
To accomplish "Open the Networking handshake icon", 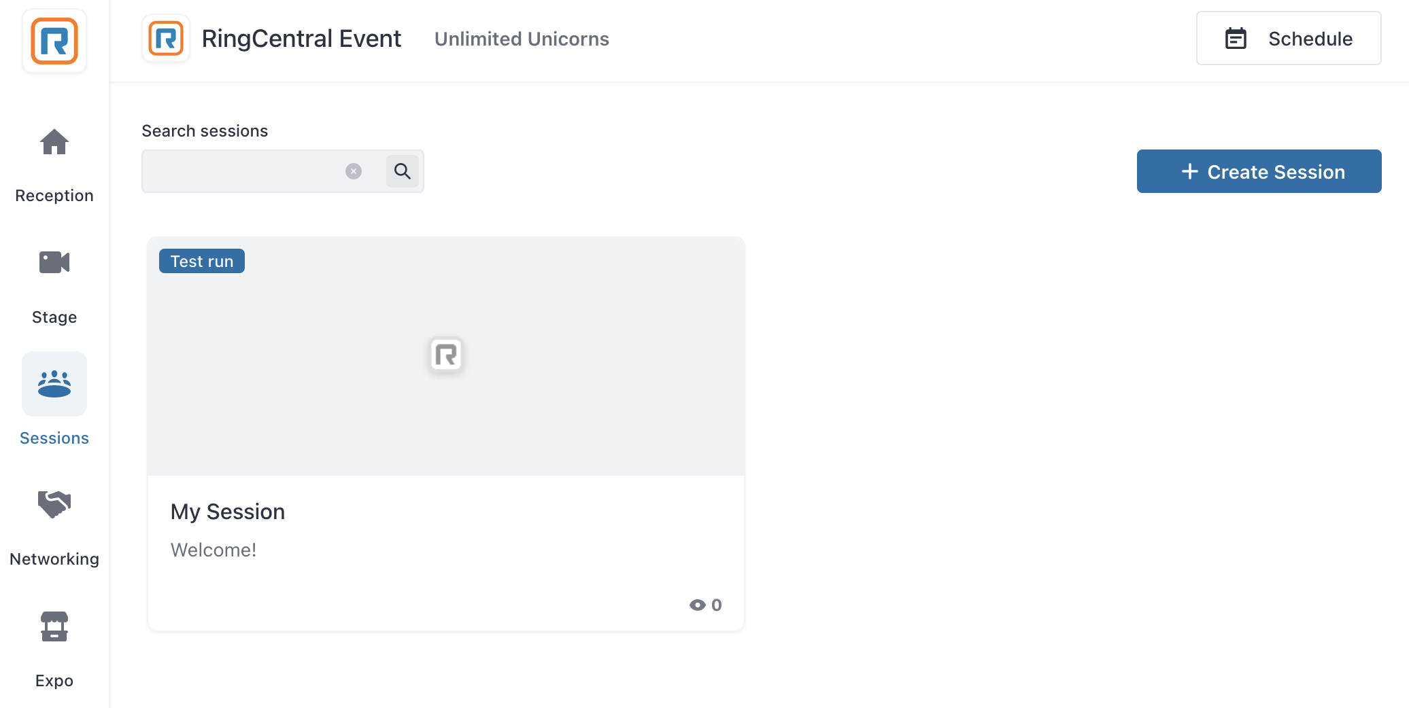I will pos(54,505).
